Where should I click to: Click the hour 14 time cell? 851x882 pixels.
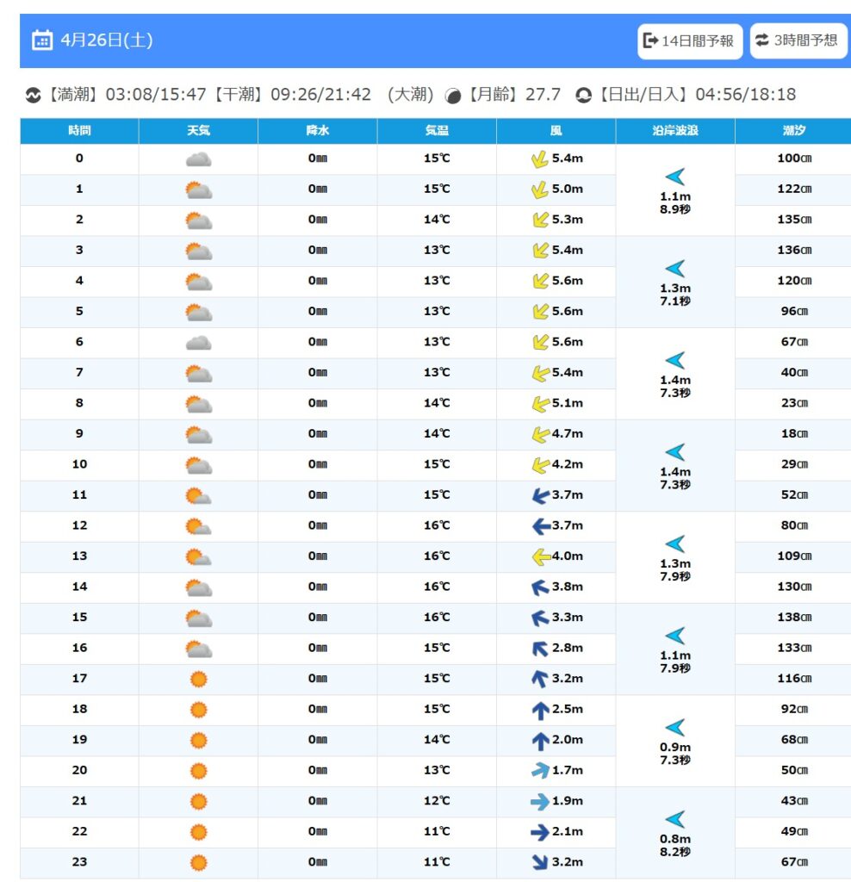(x=79, y=587)
